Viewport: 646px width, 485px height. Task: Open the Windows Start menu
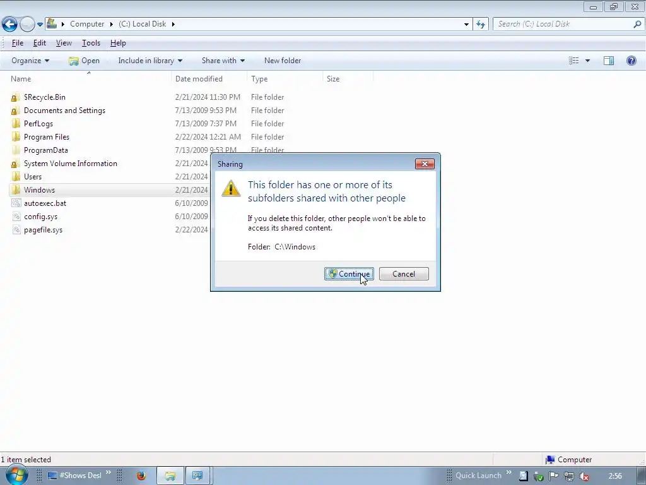point(16,475)
